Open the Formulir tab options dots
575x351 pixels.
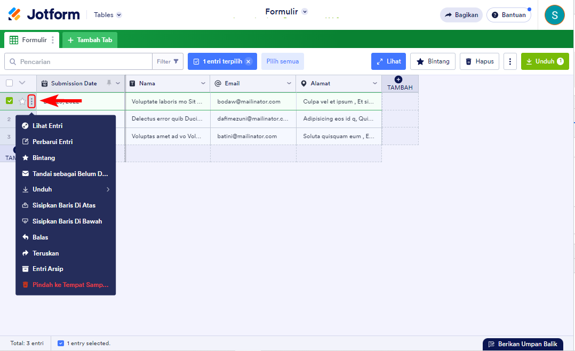point(53,40)
